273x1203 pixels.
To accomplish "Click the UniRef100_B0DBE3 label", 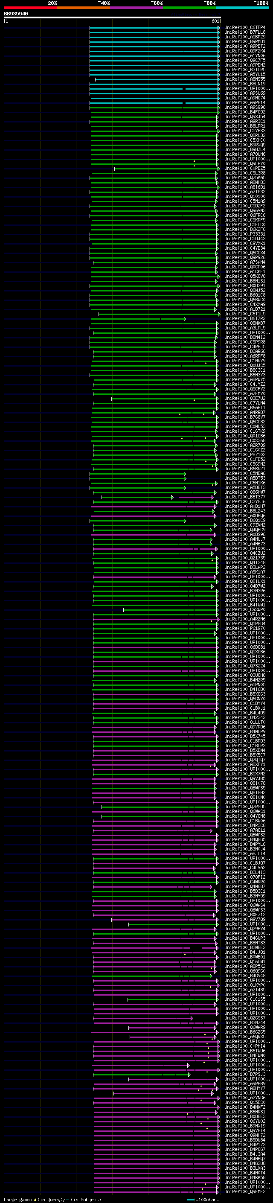I will tap(245, 1117).
